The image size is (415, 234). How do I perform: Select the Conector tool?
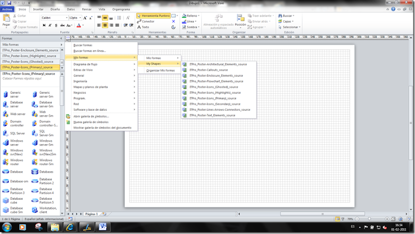click(148, 22)
